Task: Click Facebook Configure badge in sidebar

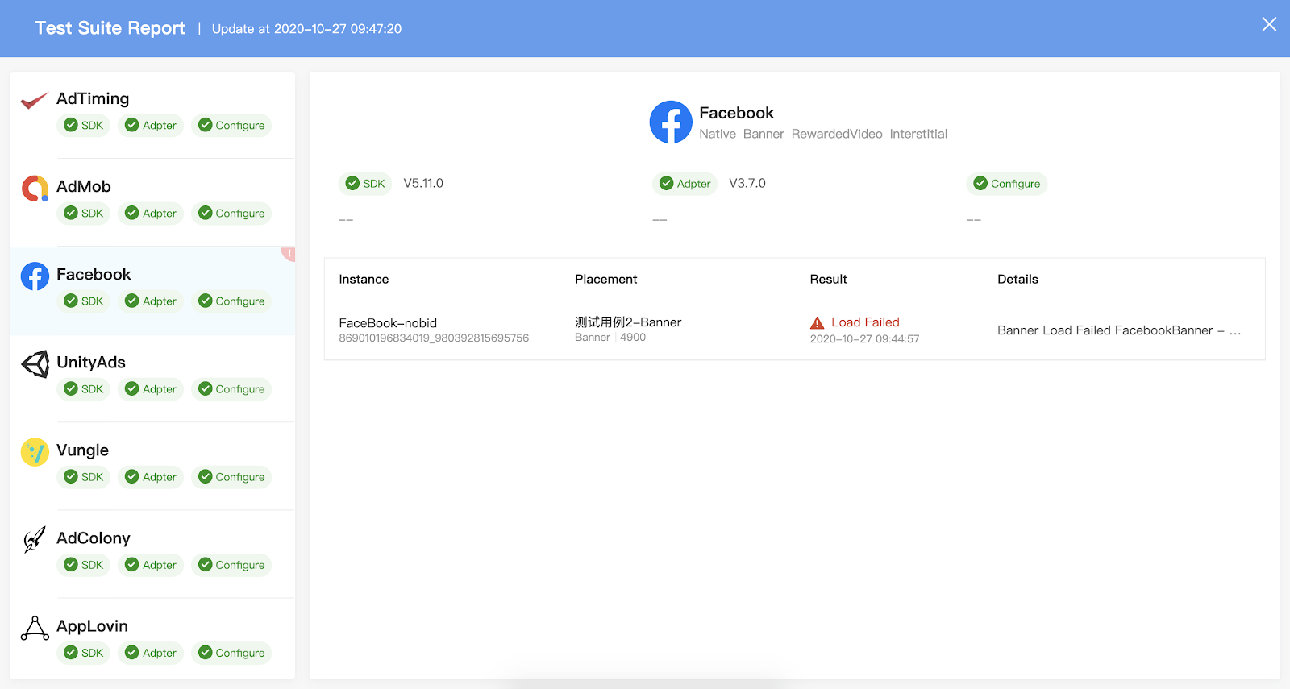Action: [x=231, y=301]
